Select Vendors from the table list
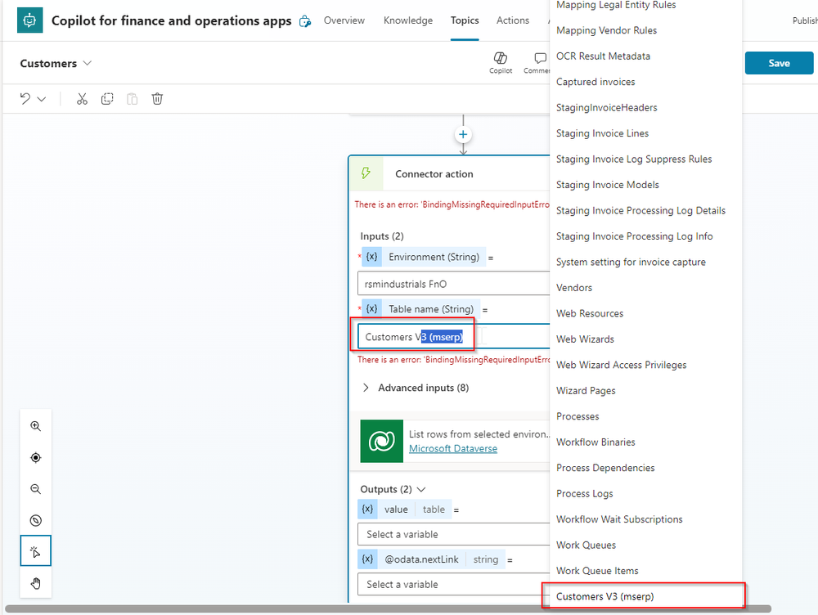This screenshot has height=615, width=818. tap(646, 287)
